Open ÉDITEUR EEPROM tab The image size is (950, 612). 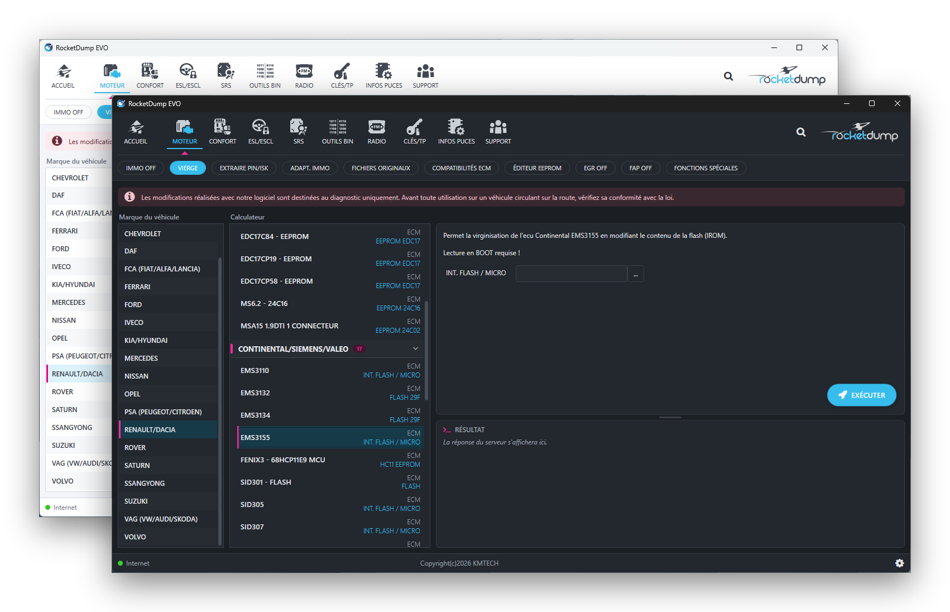(538, 168)
